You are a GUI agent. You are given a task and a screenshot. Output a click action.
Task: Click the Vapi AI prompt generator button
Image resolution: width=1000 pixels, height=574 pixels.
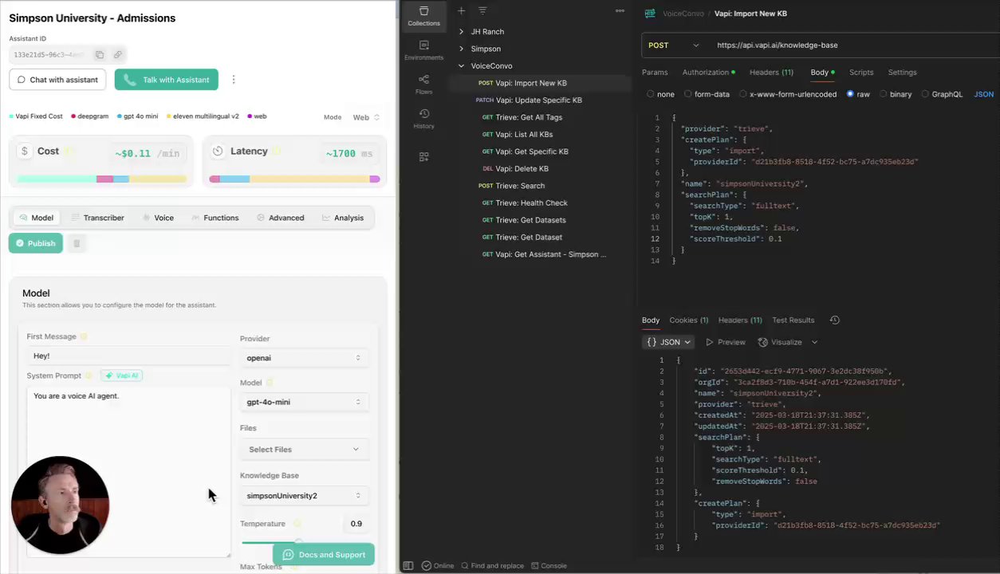[x=121, y=375]
